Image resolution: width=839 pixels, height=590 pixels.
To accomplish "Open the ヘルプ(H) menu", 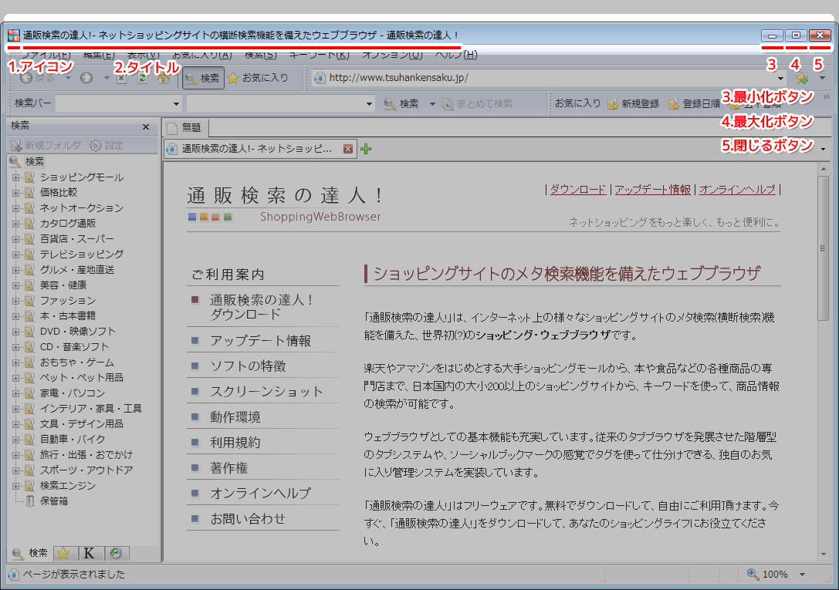I will pos(456,55).
